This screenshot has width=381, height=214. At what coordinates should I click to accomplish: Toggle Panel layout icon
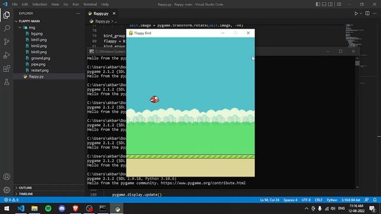click(x=324, y=4)
